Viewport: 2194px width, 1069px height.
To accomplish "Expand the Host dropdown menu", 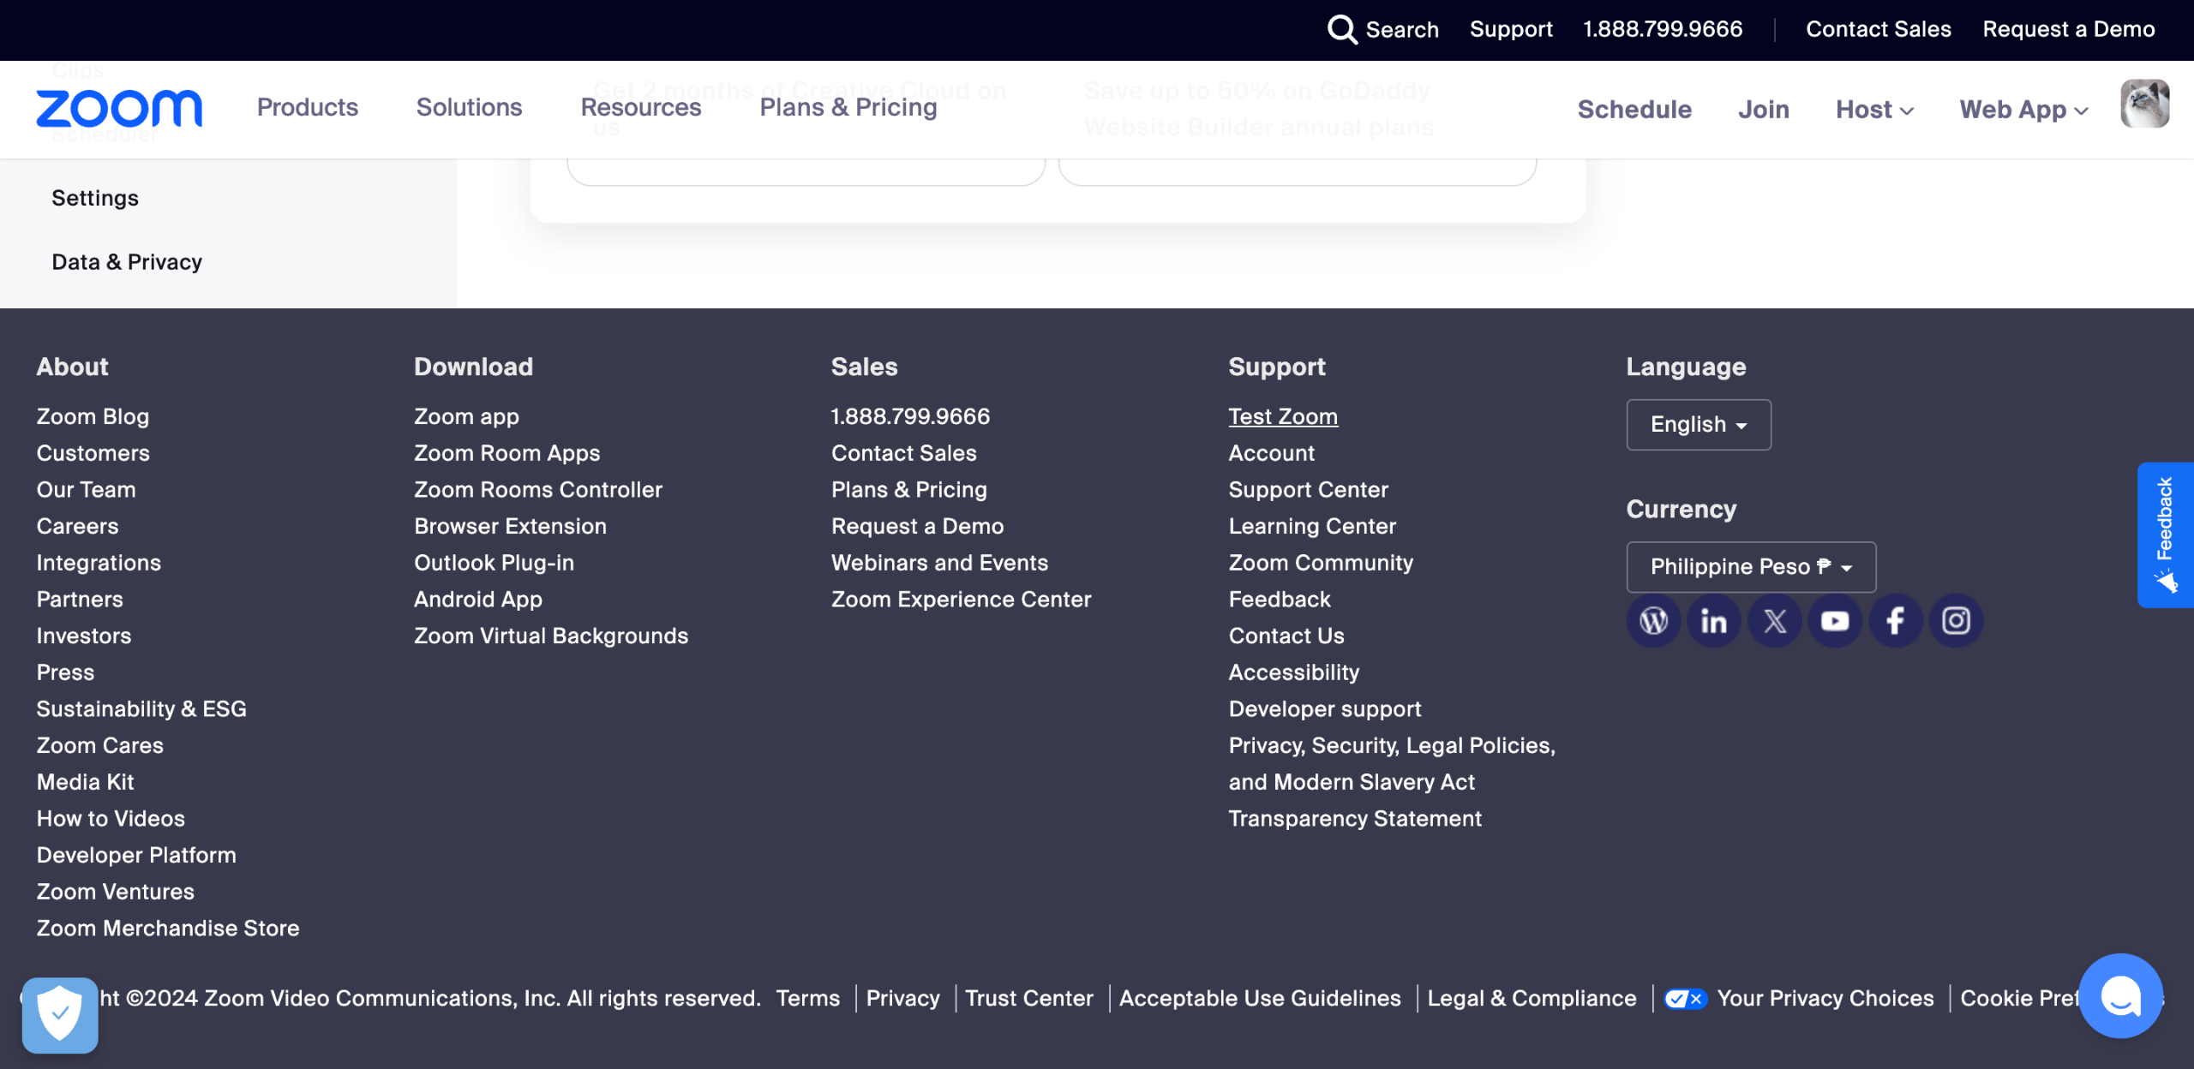I will tap(1874, 110).
